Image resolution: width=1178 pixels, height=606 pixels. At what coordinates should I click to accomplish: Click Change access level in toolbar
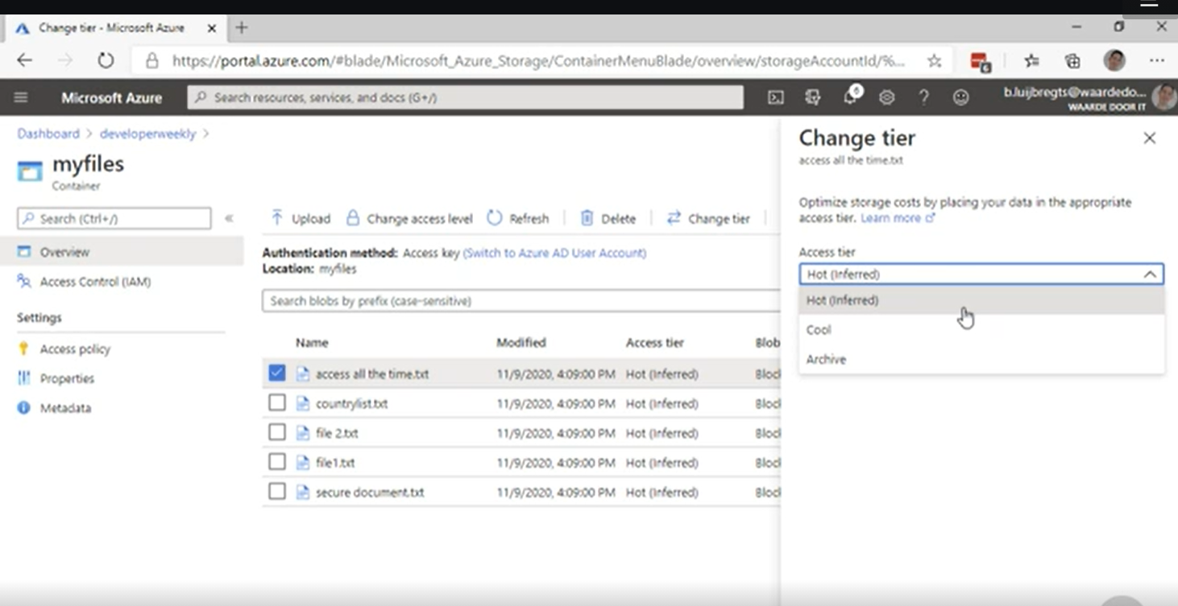click(x=409, y=218)
